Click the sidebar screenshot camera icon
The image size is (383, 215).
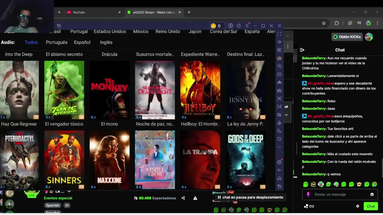pyautogui.click(x=279, y=99)
